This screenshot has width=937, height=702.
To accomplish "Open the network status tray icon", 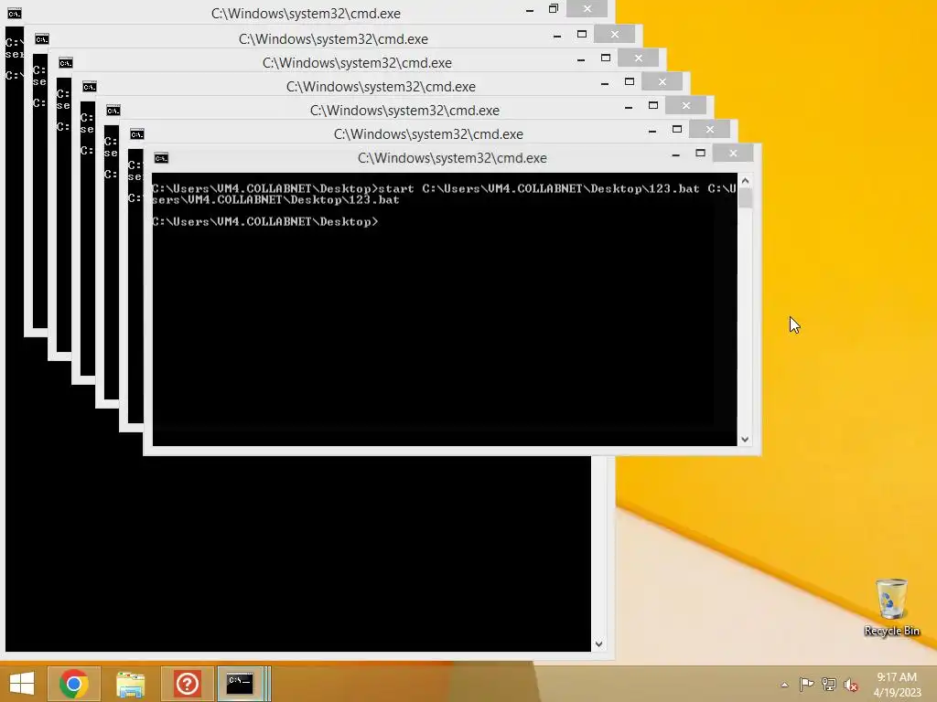I will [828, 685].
